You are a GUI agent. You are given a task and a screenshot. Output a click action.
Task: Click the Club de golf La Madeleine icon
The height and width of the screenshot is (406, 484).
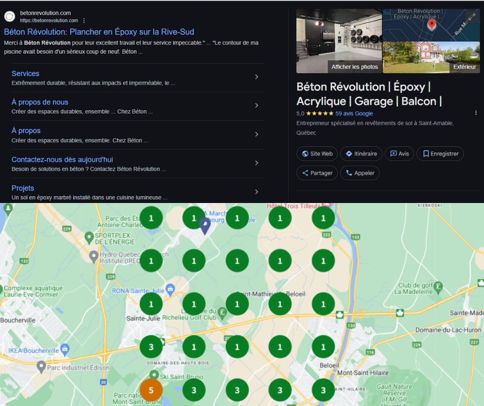tap(438, 287)
